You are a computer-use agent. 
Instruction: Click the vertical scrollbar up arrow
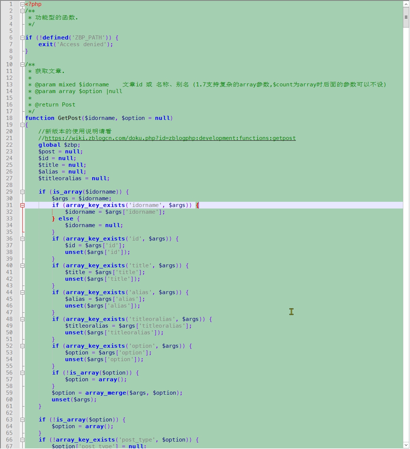tap(406, 4)
